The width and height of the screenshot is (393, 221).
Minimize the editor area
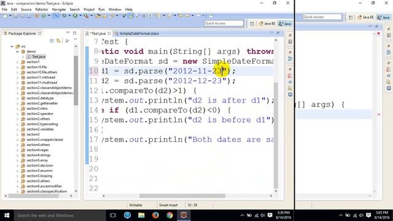271,33
